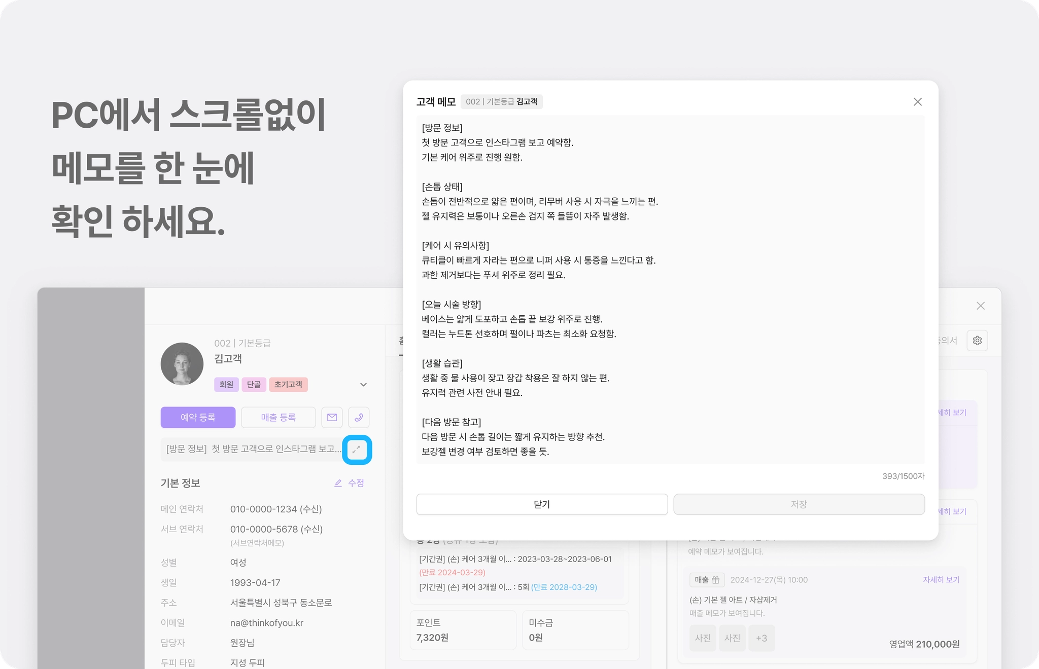This screenshot has width=1039, height=669.
Task: Click the mail envelope icon
Action: point(332,417)
